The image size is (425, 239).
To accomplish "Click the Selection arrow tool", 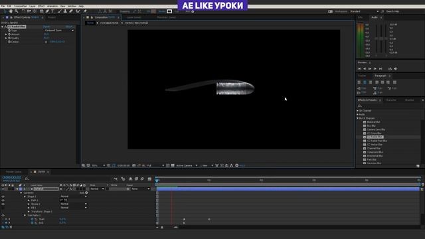I will [x=5, y=11].
